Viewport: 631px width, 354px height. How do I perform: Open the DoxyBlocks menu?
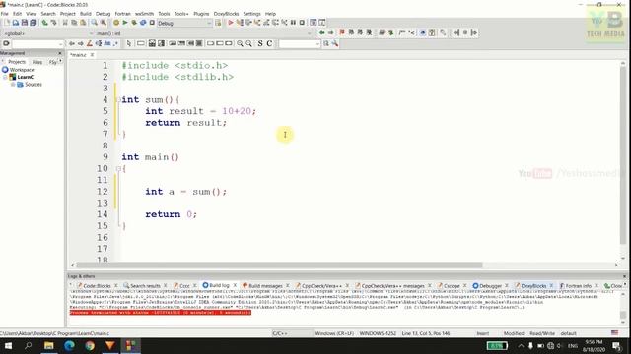(226, 14)
